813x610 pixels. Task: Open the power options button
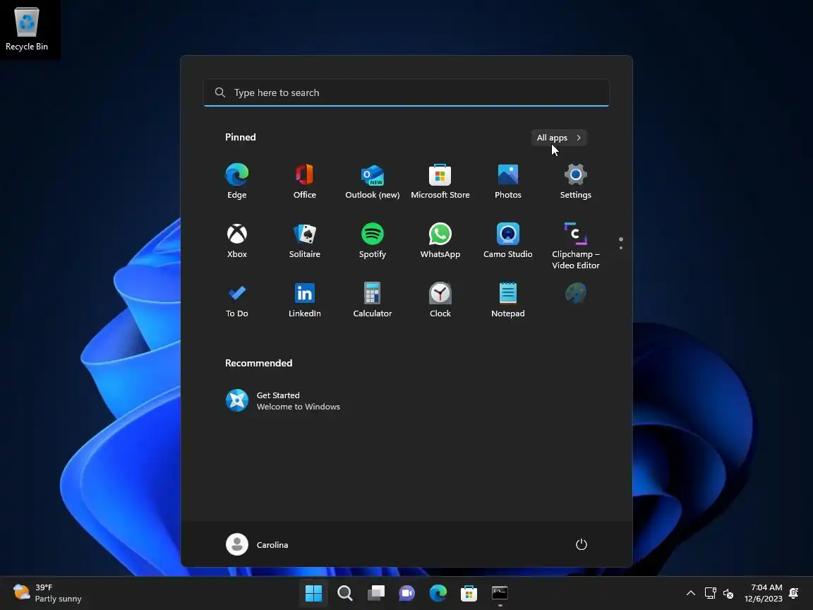[x=582, y=544]
